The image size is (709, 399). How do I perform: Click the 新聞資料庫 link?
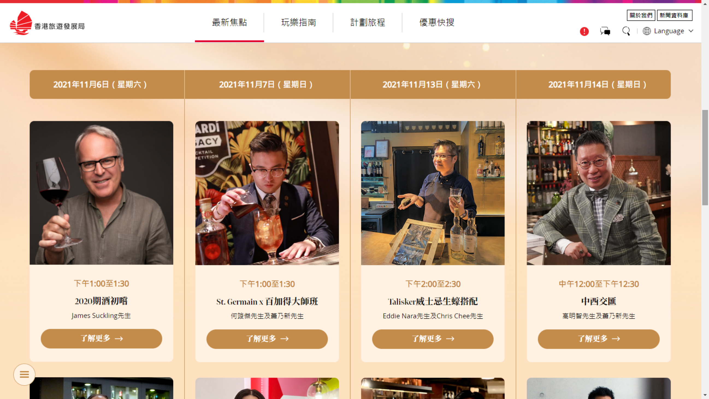tap(674, 15)
